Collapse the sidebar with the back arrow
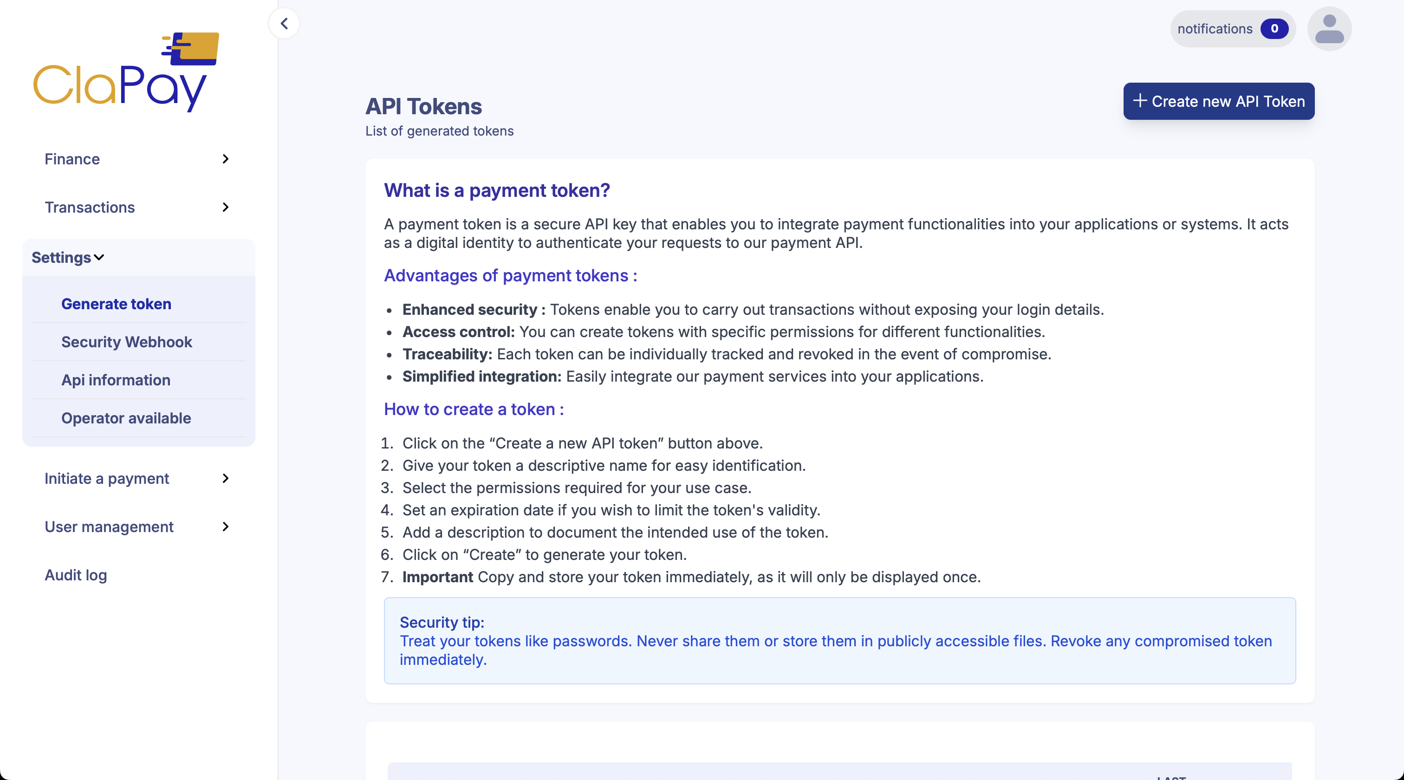 (x=284, y=23)
